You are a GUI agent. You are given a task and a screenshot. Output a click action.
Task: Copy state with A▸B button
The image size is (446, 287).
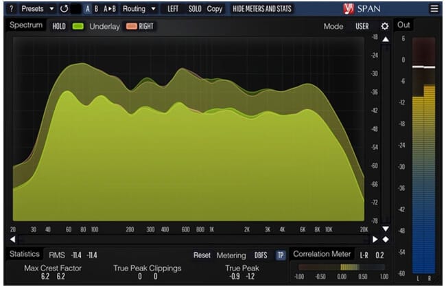pos(110,9)
